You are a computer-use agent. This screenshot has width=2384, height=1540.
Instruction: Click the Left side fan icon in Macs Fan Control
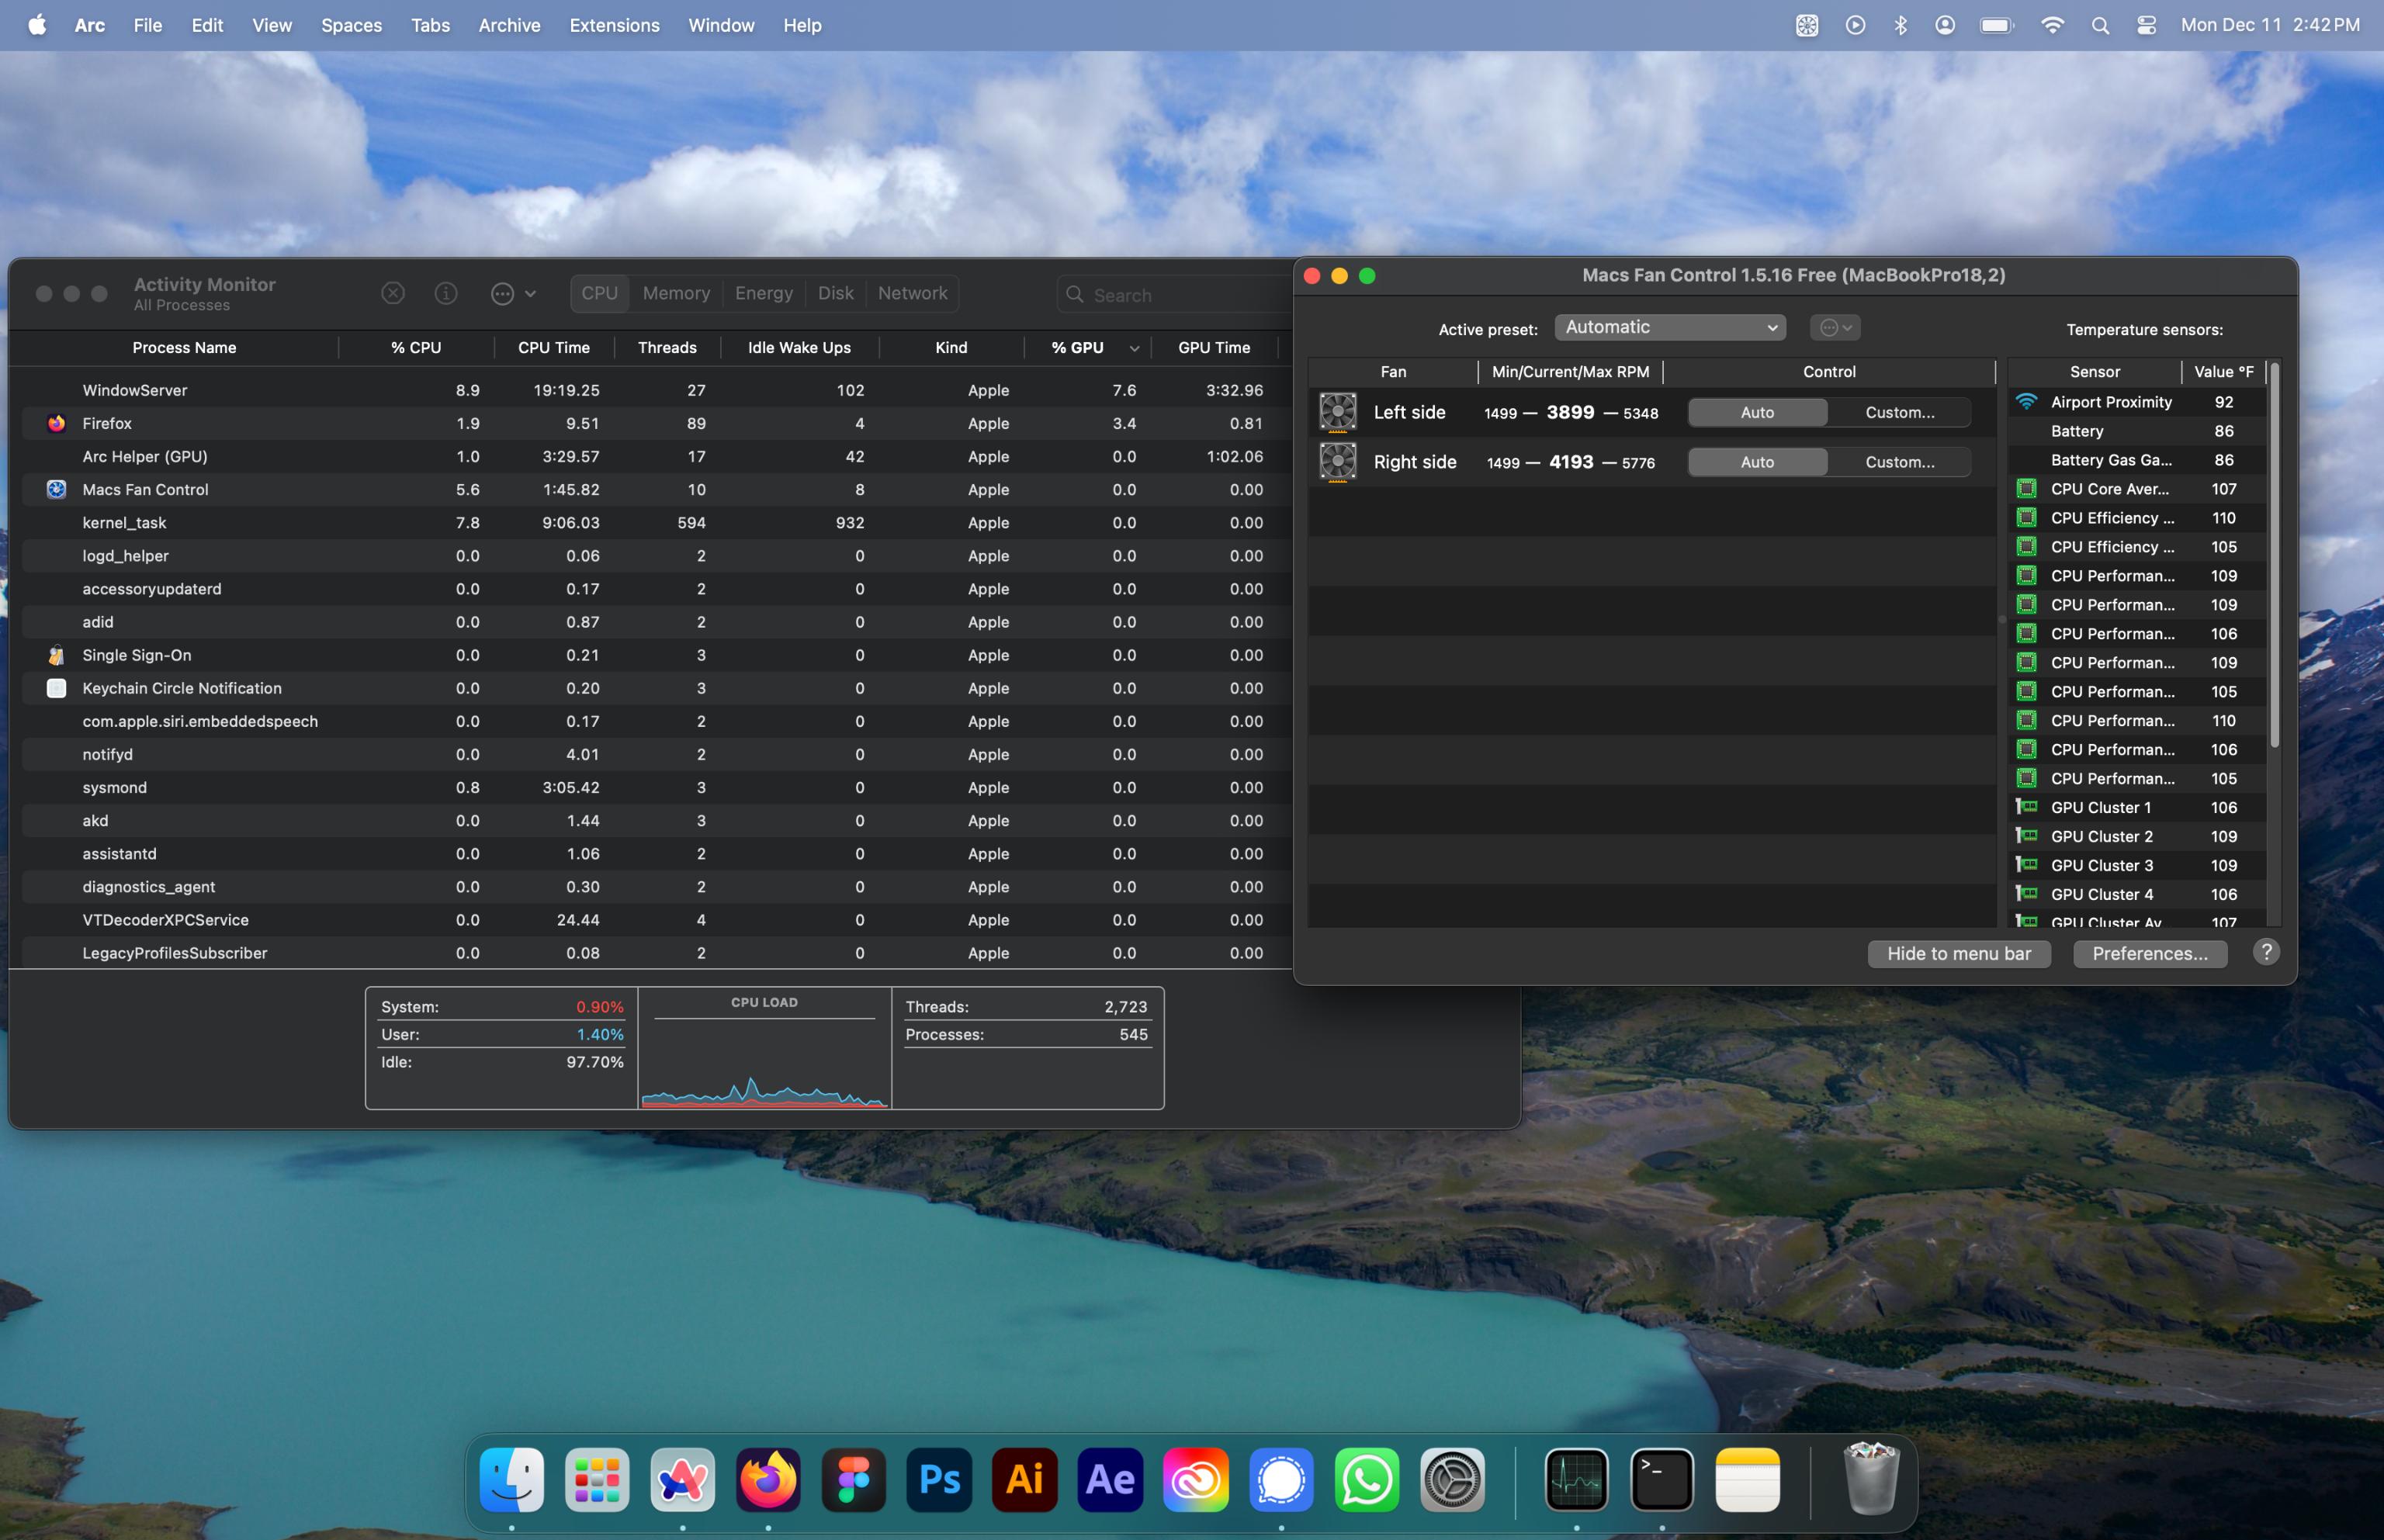(1338, 411)
